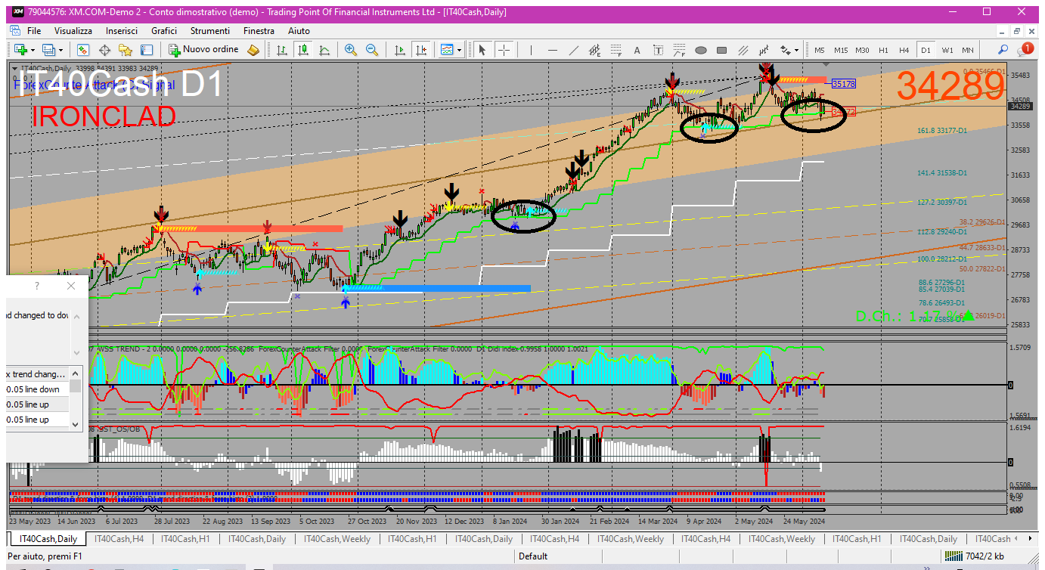Screen dimensions: 1045x570
Task: Click the Default profile in status bar
Action: (x=533, y=556)
